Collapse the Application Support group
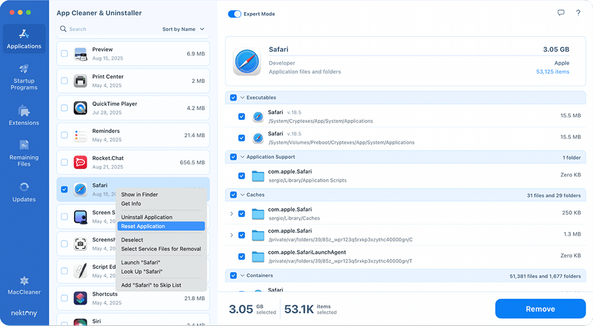 [x=242, y=156]
